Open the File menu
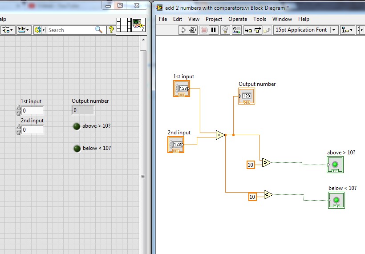 click(x=163, y=19)
